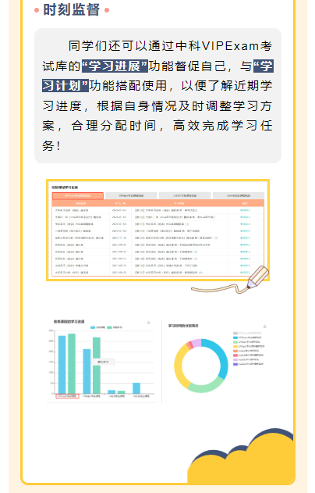Toggle the blue series legend above bar chart
Image resolution: width=315 pixels, height=493 pixels.
click(97, 327)
